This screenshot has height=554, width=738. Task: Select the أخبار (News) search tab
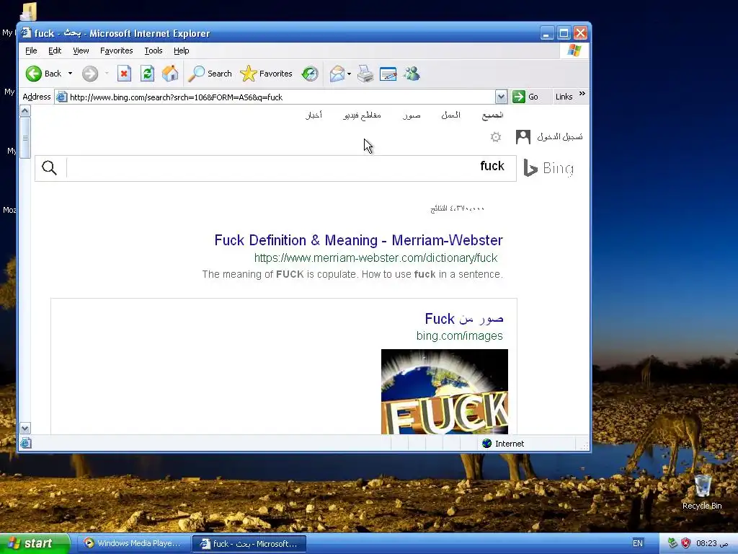point(314,115)
